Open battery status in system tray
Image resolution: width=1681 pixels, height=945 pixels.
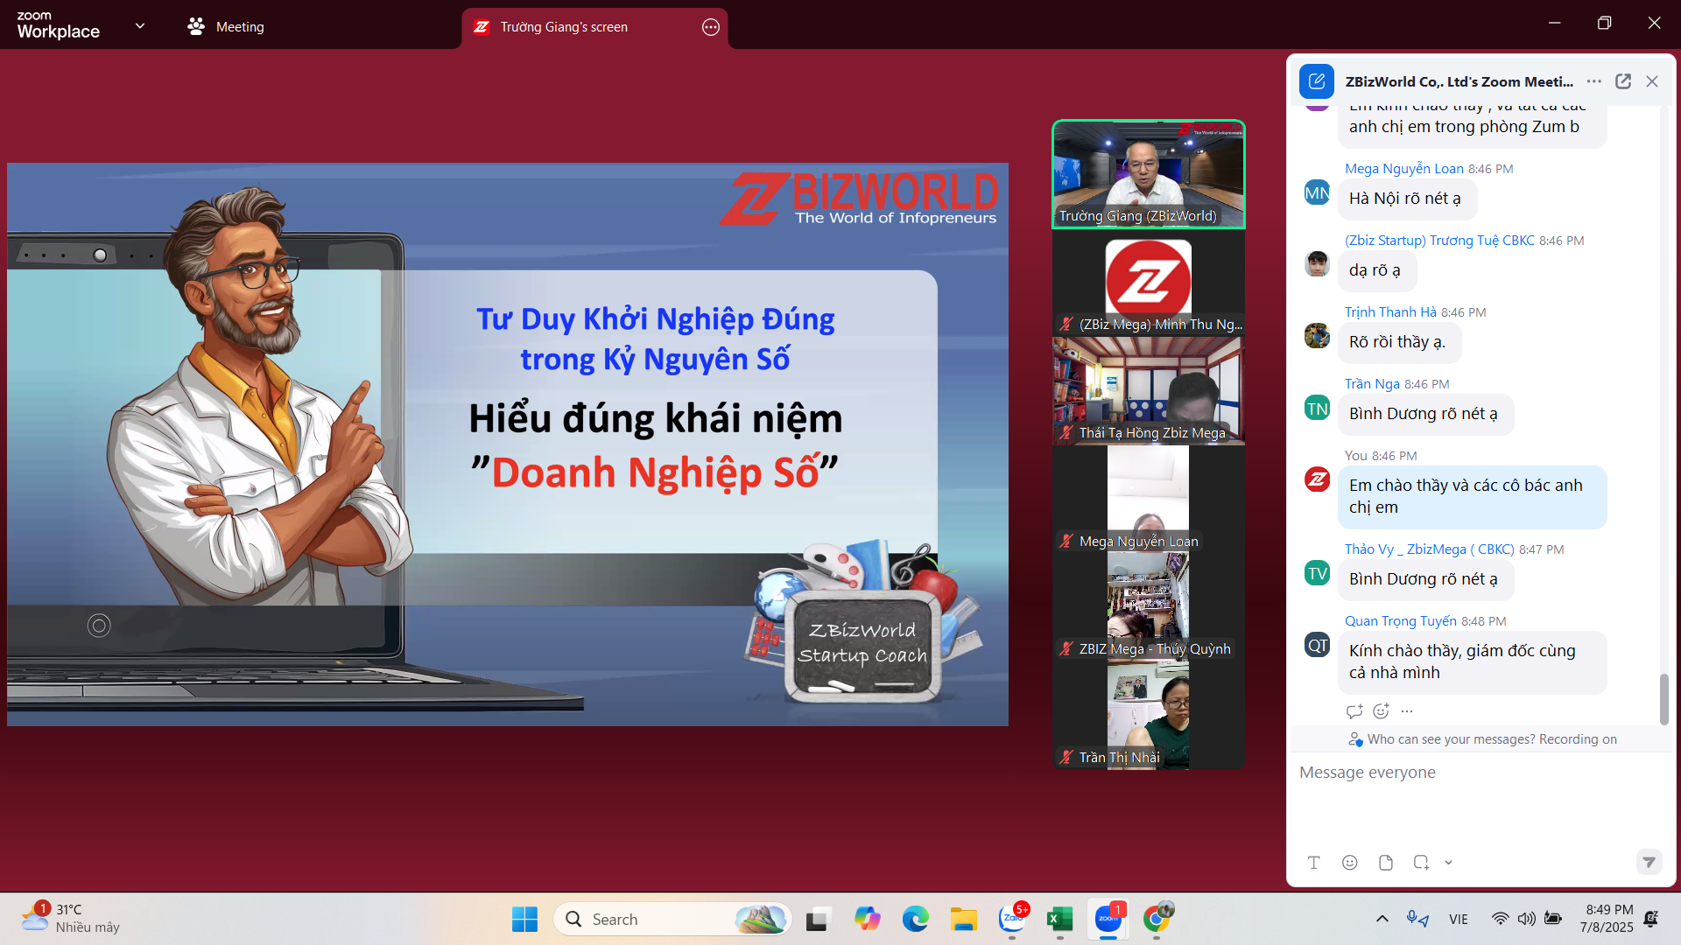pyautogui.click(x=1553, y=919)
